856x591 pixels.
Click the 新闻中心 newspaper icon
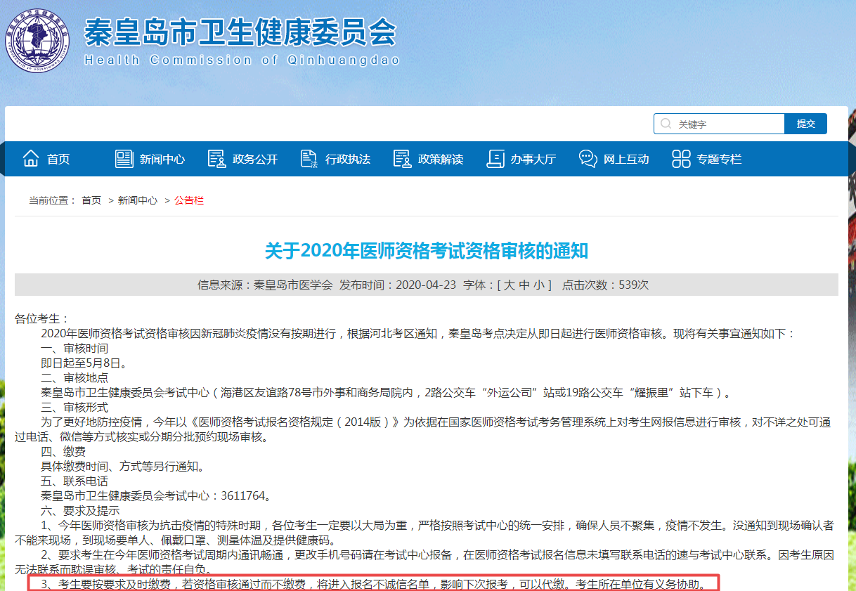pyautogui.click(x=124, y=159)
